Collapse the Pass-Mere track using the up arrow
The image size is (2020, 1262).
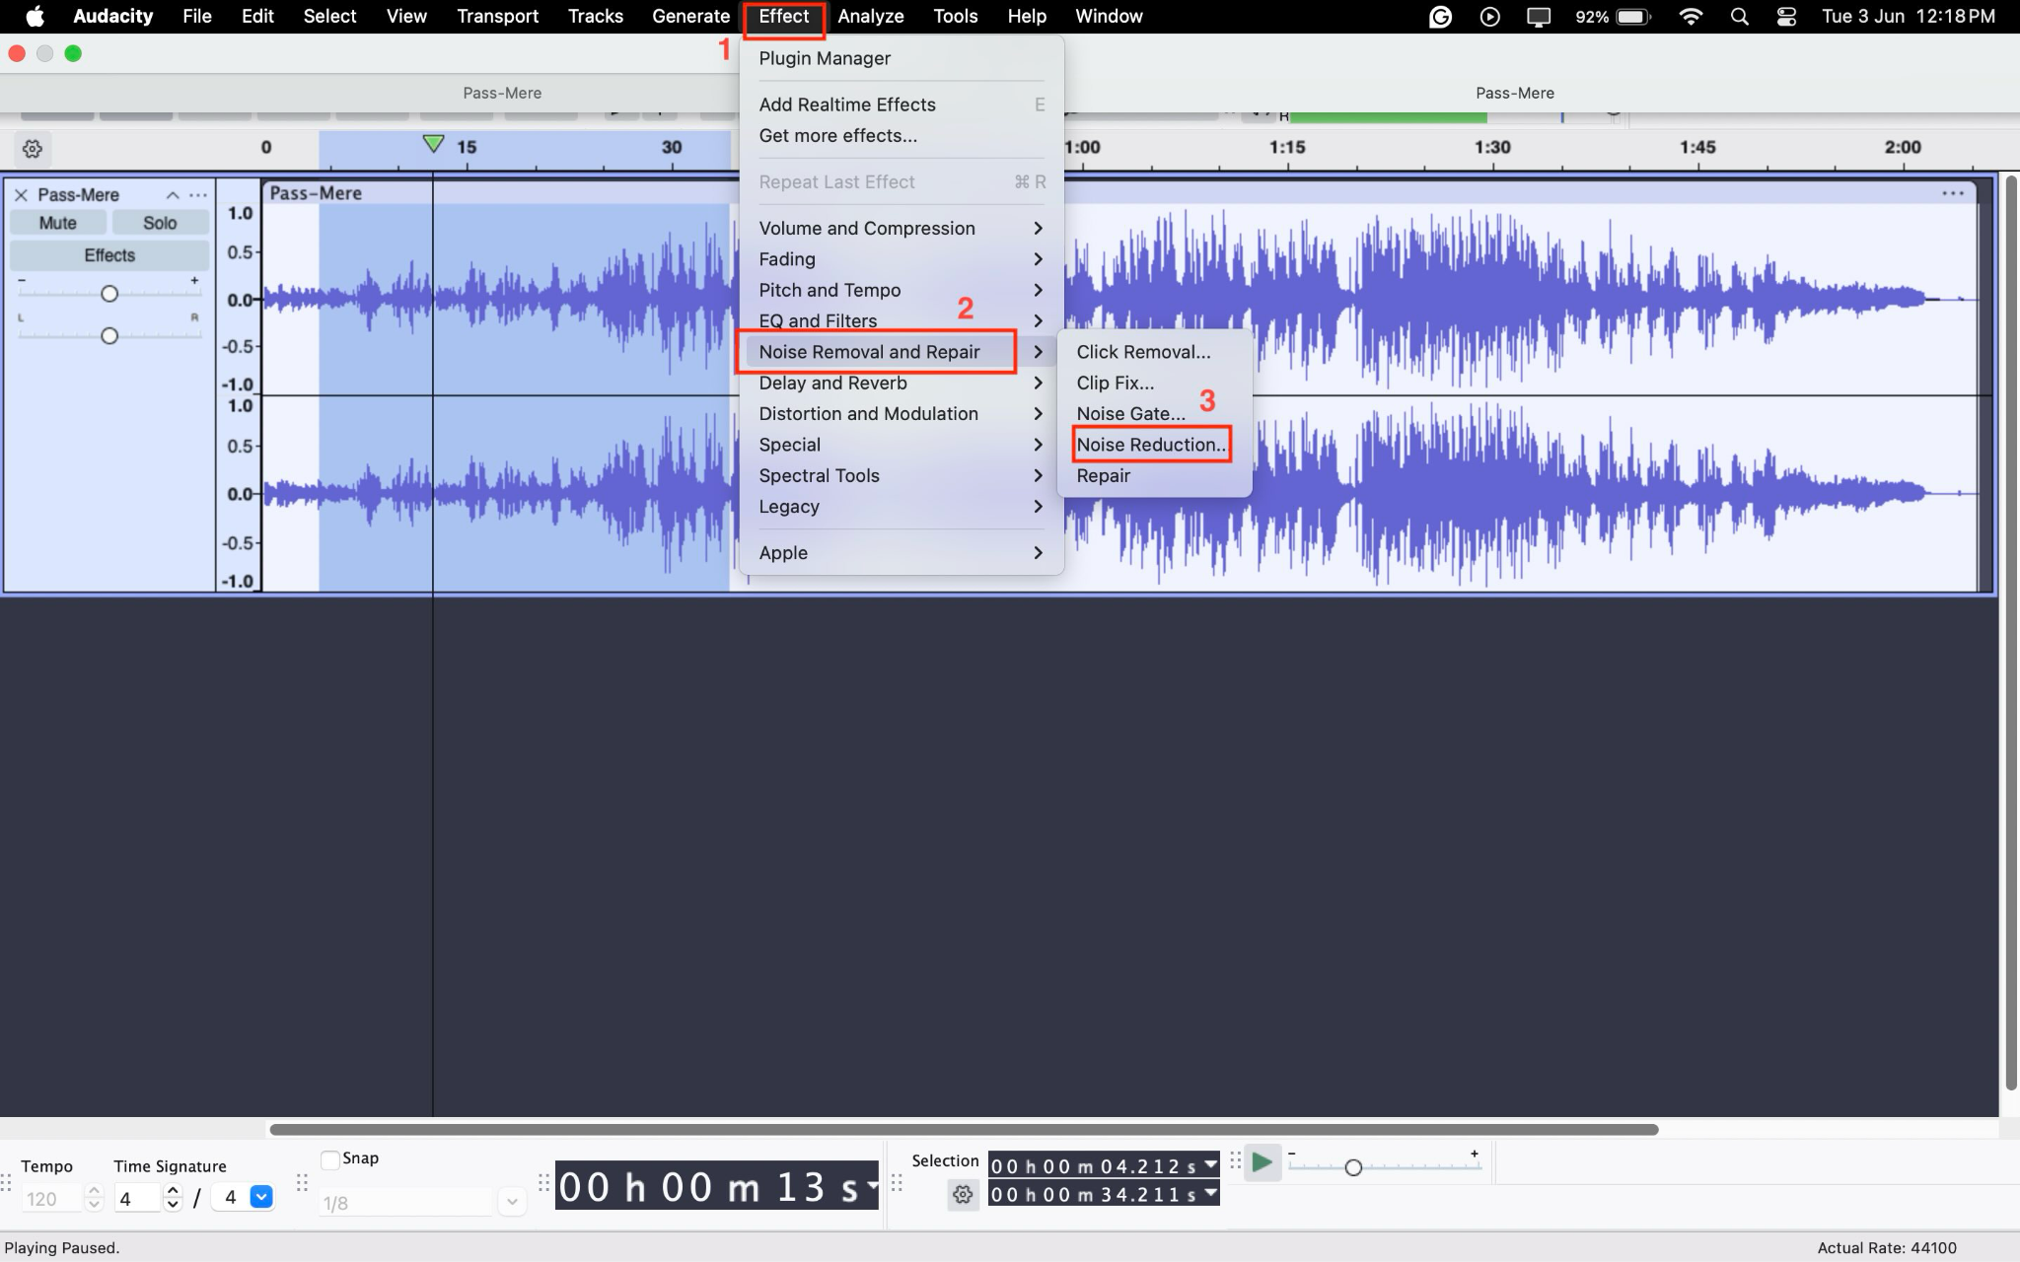[173, 195]
